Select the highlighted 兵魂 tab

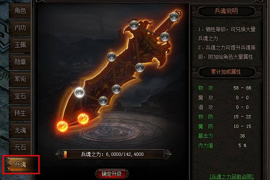[x=21, y=164]
